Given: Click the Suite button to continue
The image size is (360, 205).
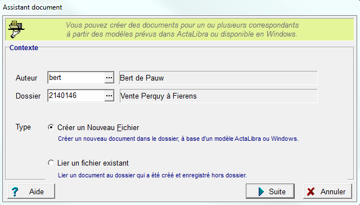Looking at the screenshot, I should pyautogui.click(x=270, y=191).
